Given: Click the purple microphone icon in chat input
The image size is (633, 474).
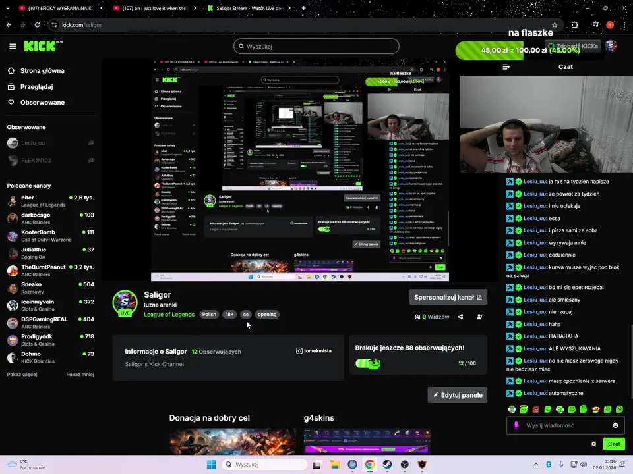Looking at the screenshot, I should pyautogui.click(x=516, y=425).
